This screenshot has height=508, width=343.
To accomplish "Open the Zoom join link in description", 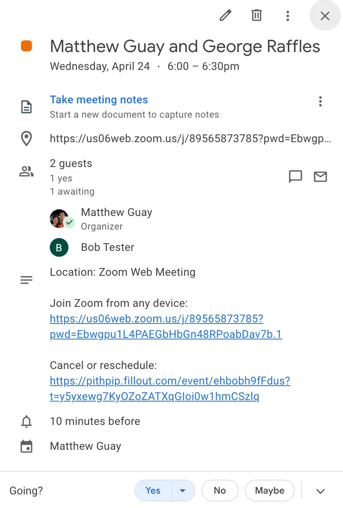I will [166, 327].
